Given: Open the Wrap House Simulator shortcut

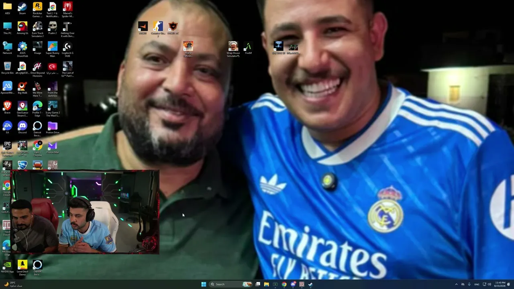Looking at the screenshot, I should point(233,49).
